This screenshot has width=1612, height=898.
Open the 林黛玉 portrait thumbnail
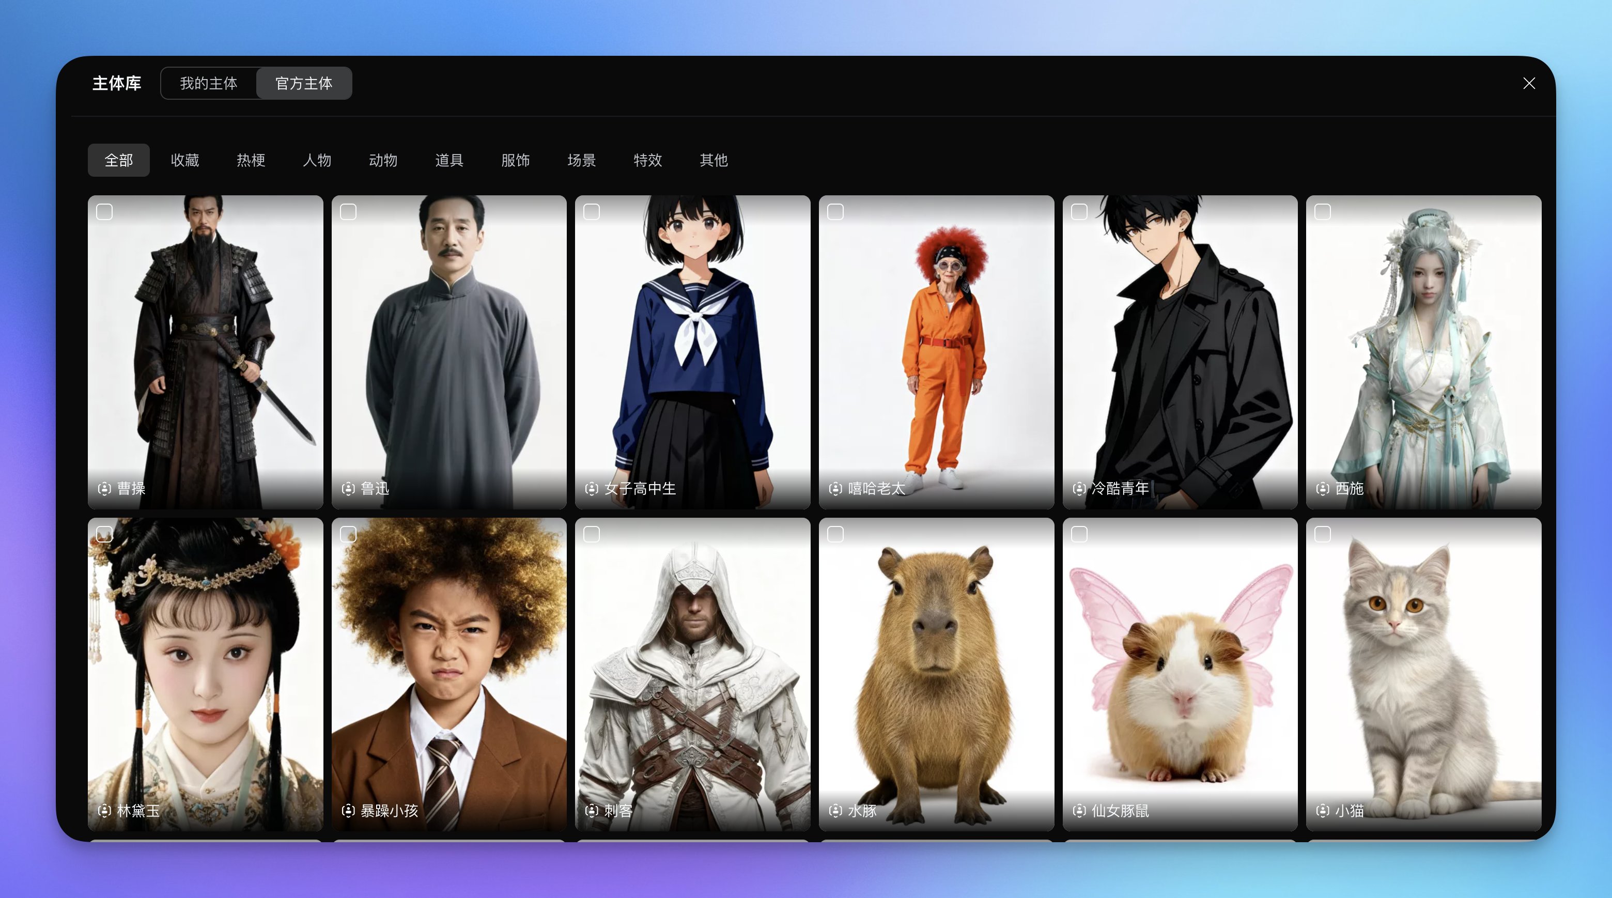point(205,673)
